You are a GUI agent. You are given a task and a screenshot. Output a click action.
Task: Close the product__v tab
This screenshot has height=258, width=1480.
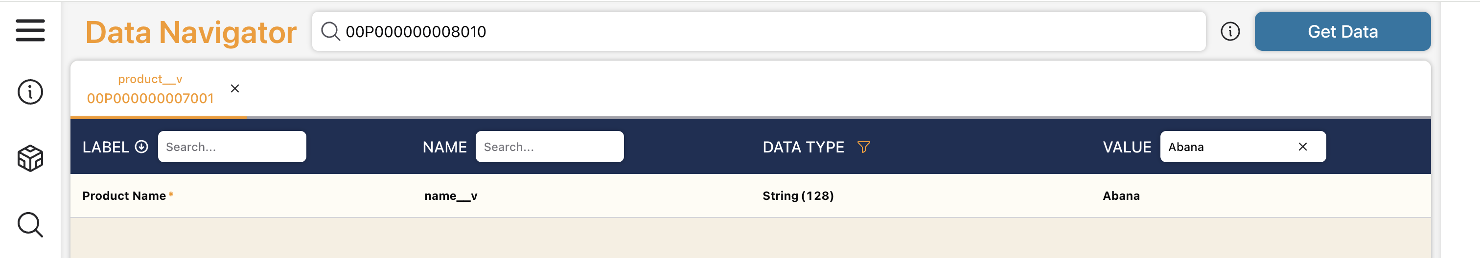coord(235,88)
